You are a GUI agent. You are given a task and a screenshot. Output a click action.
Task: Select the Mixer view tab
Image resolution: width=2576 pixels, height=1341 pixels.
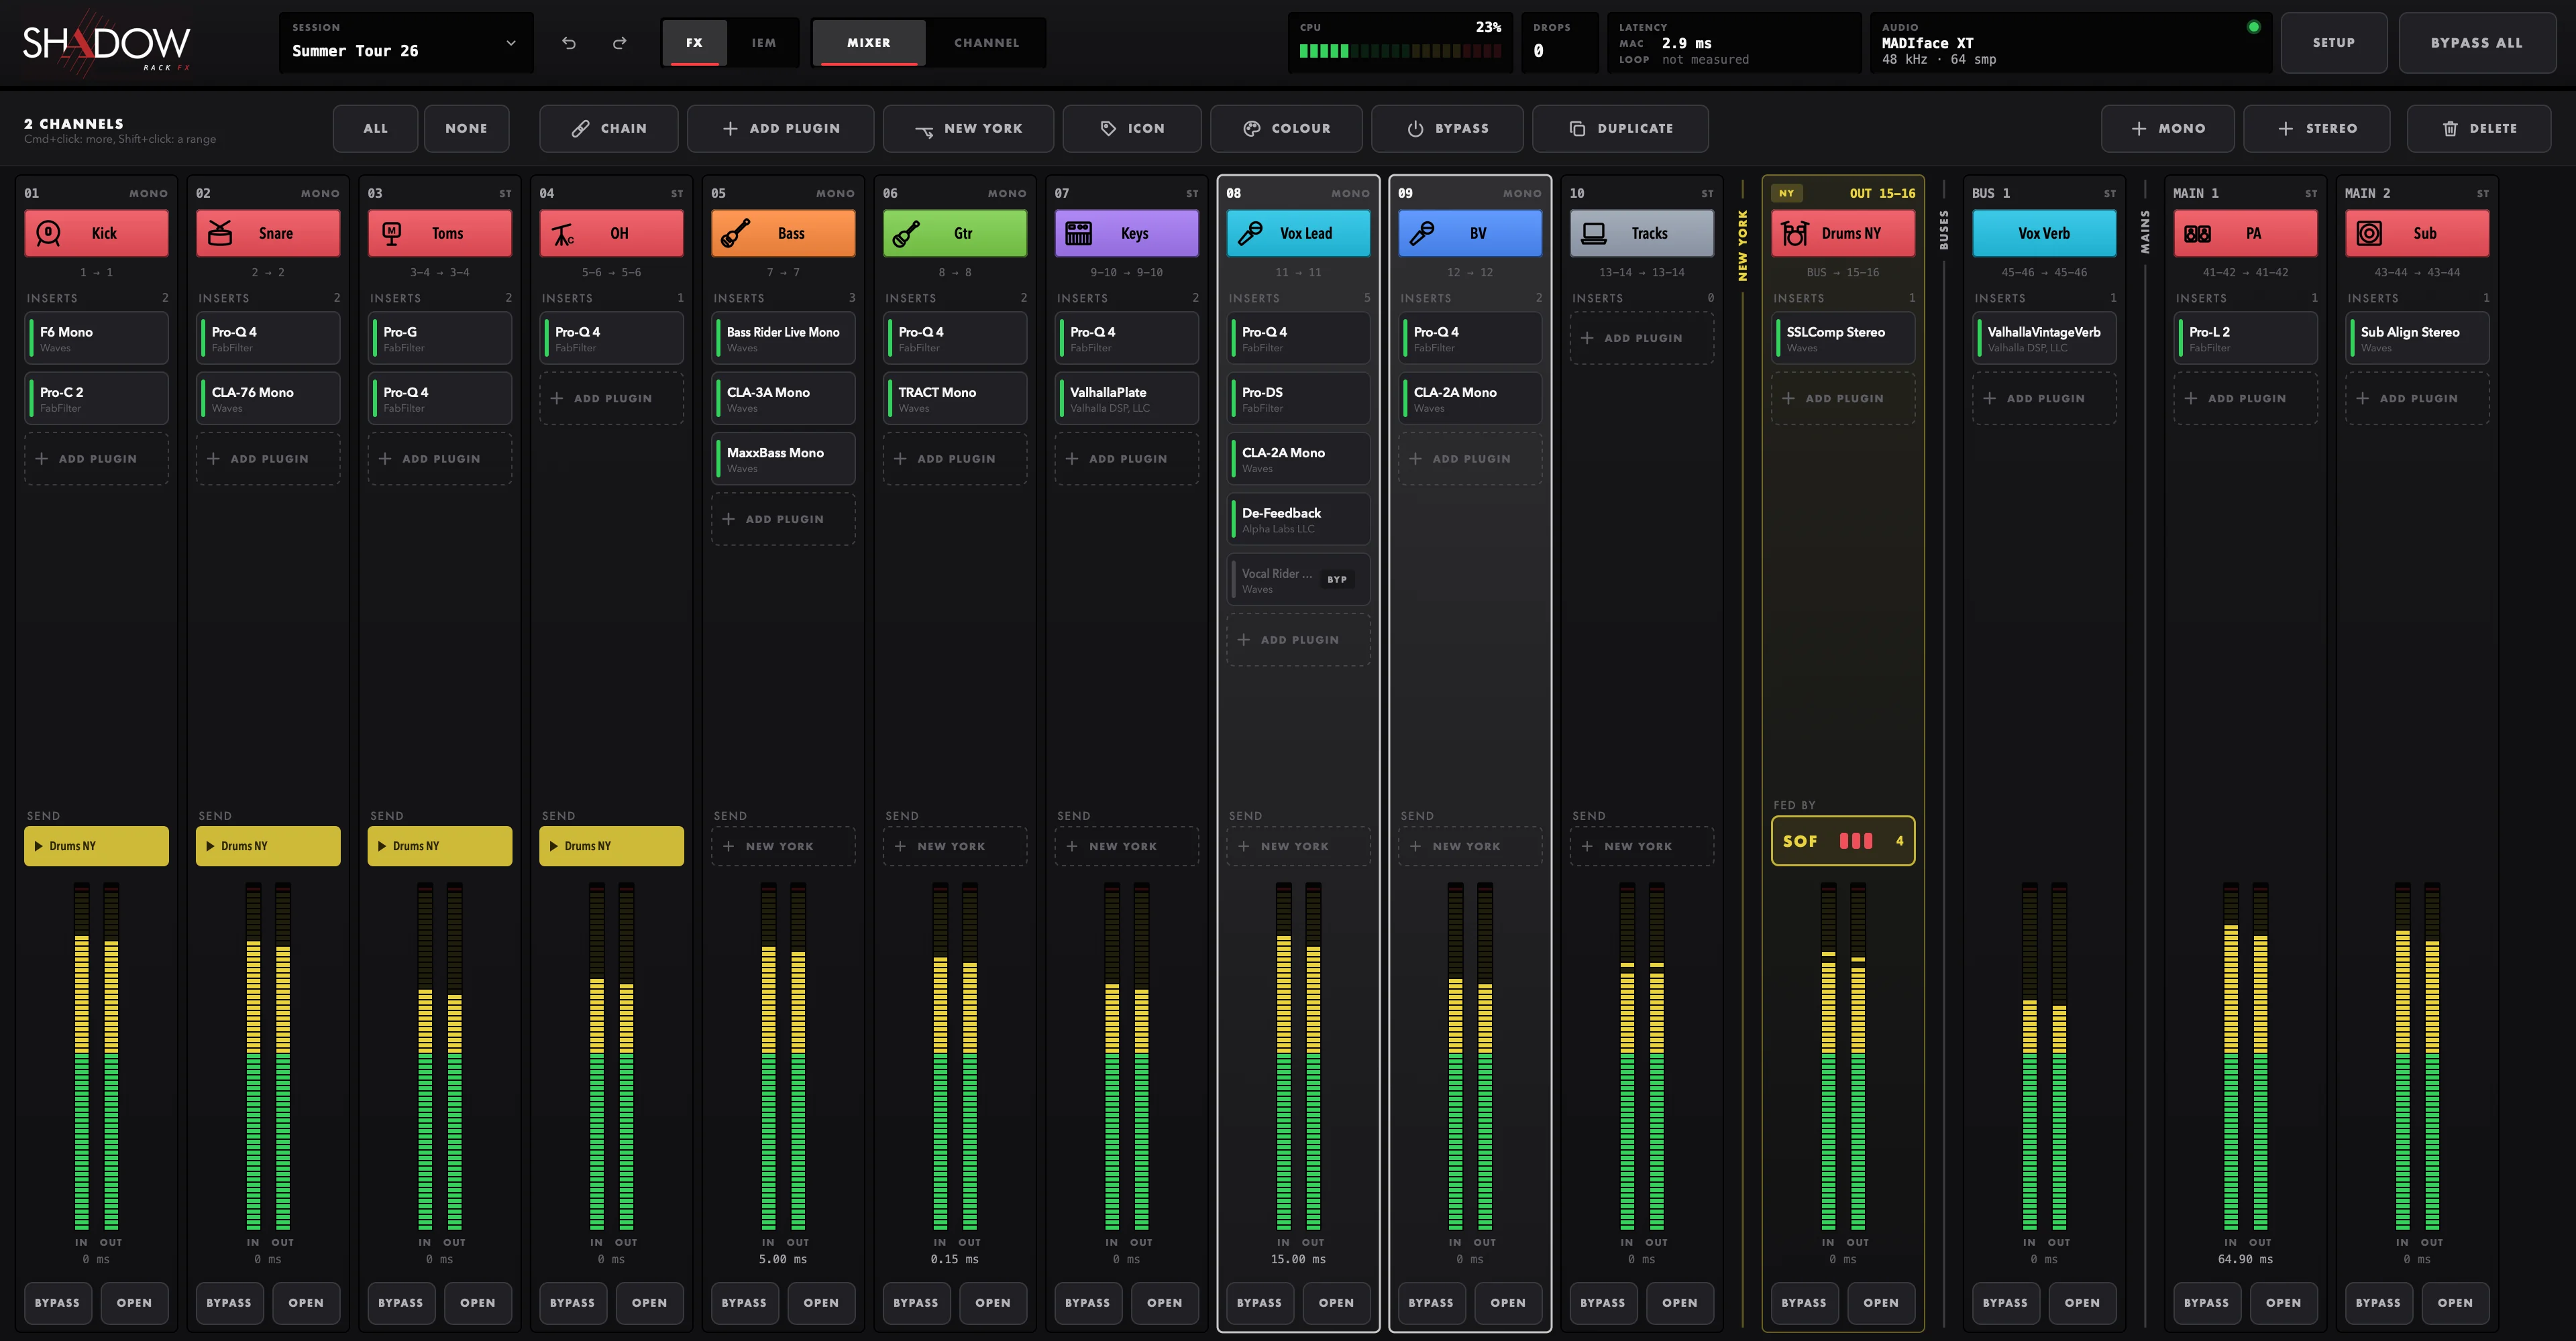pos(869,43)
